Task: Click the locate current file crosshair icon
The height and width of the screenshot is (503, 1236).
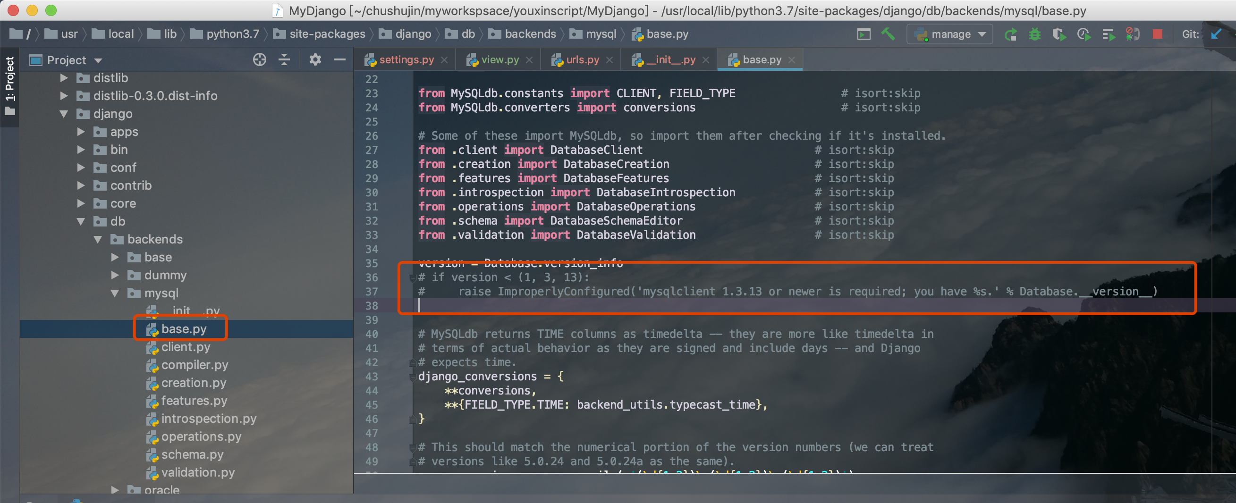Action: tap(260, 59)
